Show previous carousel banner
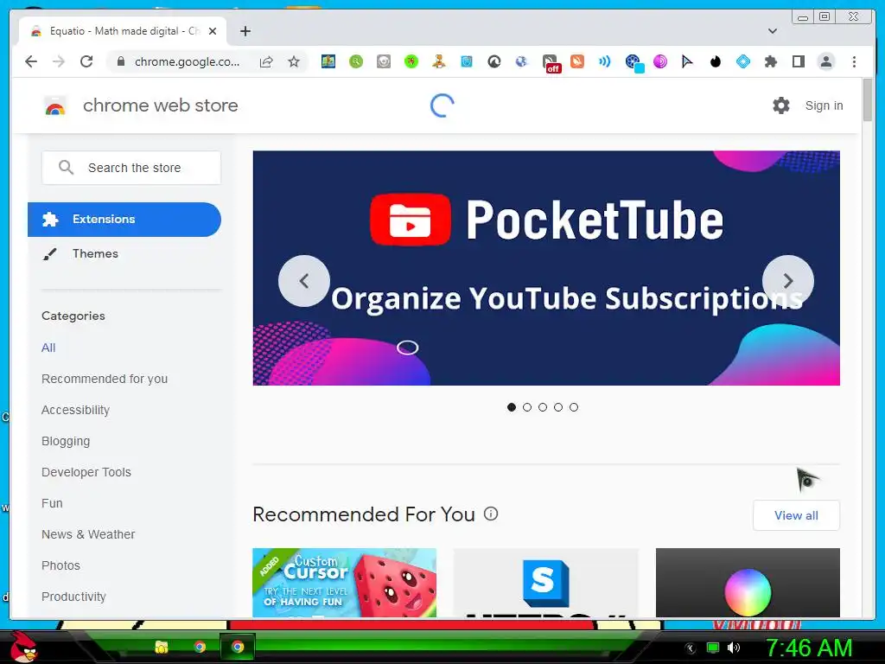The width and height of the screenshot is (885, 664). click(304, 281)
